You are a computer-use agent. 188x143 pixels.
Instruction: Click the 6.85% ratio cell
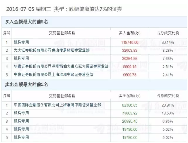tap(168, 121)
